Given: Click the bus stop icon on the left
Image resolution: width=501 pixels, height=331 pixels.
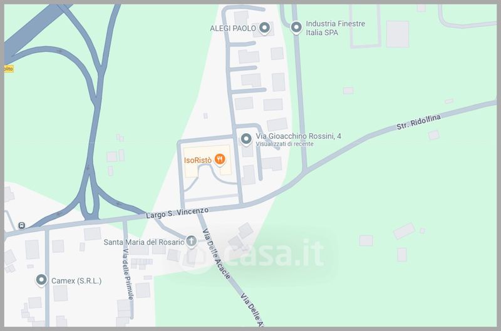Looking at the screenshot, I should click(x=21, y=226).
